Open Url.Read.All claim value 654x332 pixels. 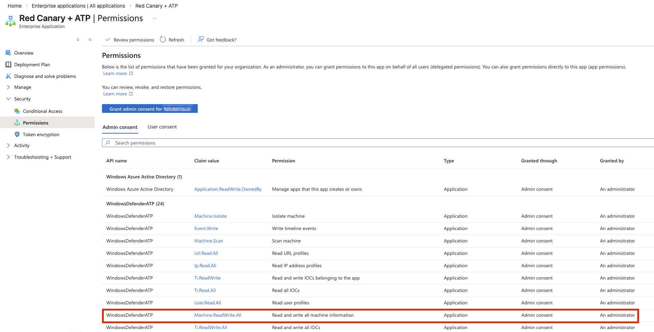click(x=206, y=253)
